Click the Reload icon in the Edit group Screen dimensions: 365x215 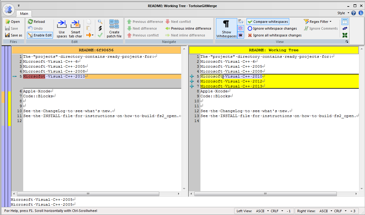coord(30,22)
